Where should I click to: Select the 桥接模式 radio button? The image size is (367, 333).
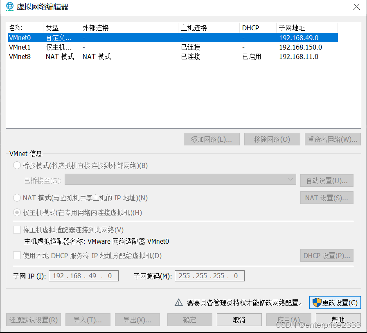17,165
